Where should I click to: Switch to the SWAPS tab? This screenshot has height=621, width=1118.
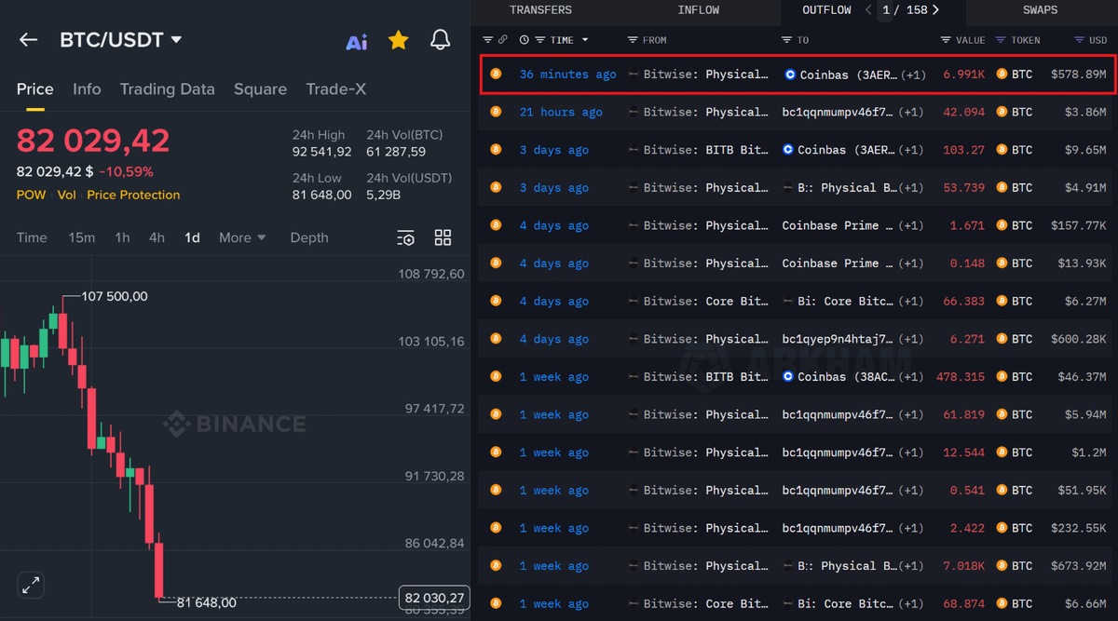(x=1040, y=10)
